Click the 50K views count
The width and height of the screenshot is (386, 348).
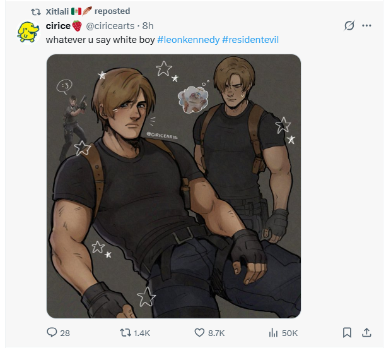pyautogui.click(x=289, y=333)
